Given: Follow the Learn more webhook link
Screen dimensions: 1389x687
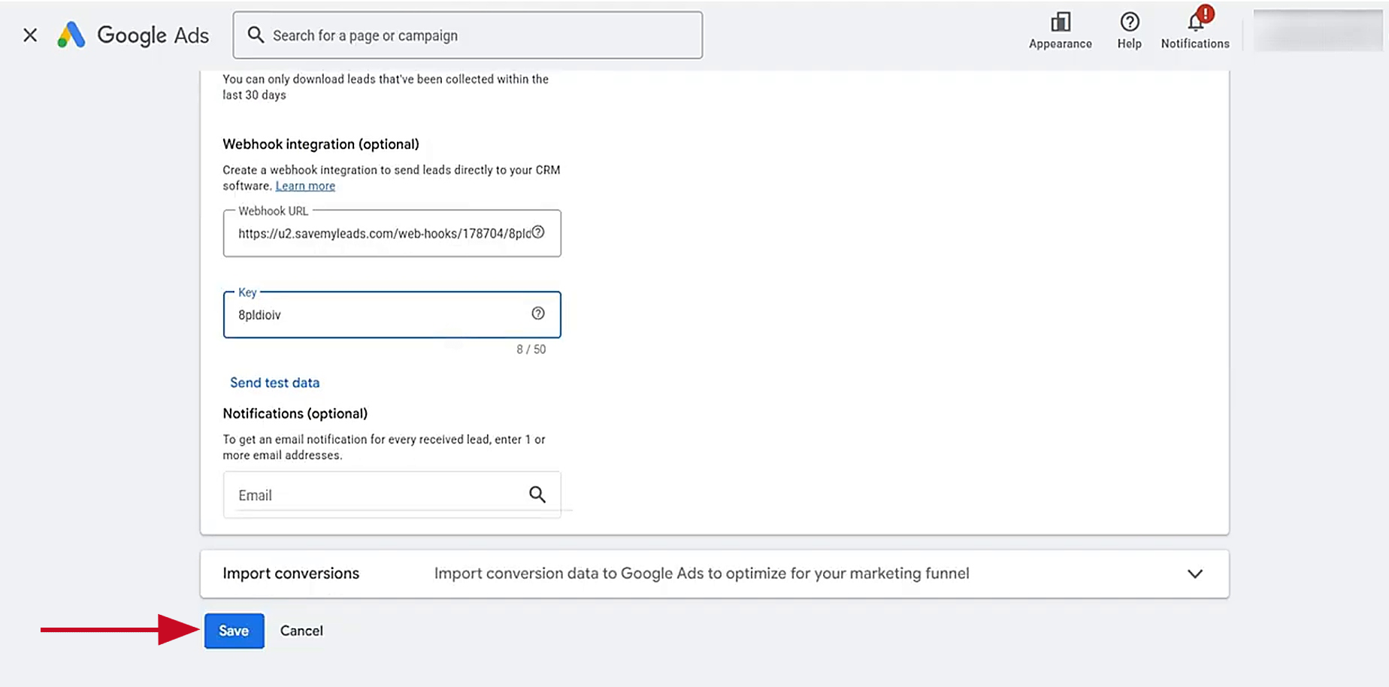Looking at the screenshot, I should 305,186.
